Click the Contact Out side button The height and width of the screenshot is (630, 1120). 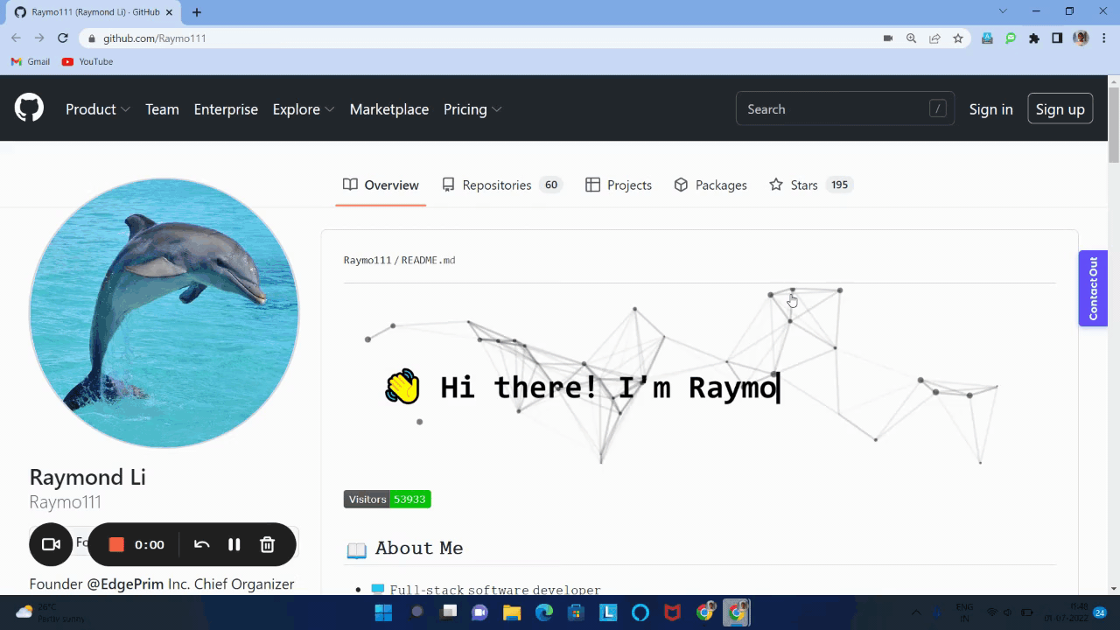point(1093,289)
